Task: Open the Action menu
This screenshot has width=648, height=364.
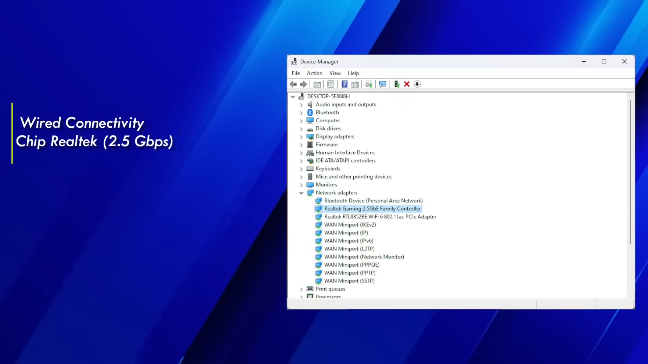Action: point(314,73)
